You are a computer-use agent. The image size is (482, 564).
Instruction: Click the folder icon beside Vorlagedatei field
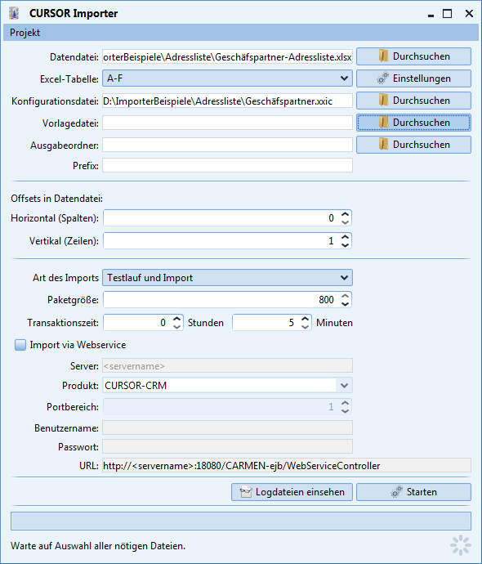pos(383,123)
